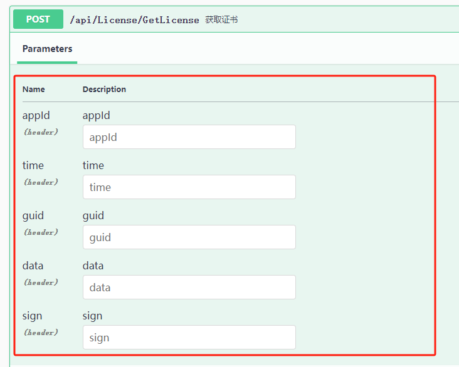Click the time parameter name
Screen dimensions: 459x367
(x=33, y=165)
